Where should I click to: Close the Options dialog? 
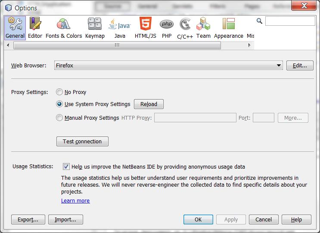point(304,6)
